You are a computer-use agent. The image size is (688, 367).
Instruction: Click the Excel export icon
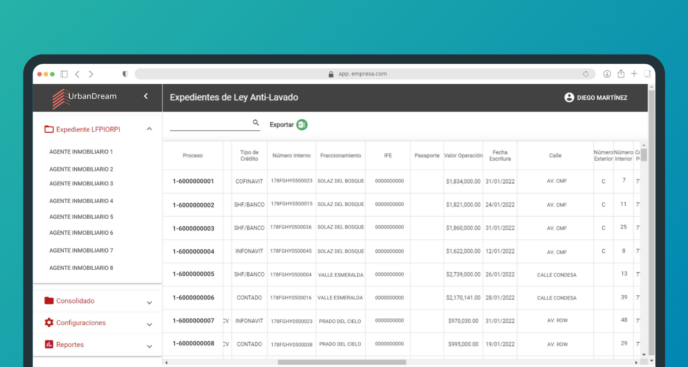coord(301,125)
